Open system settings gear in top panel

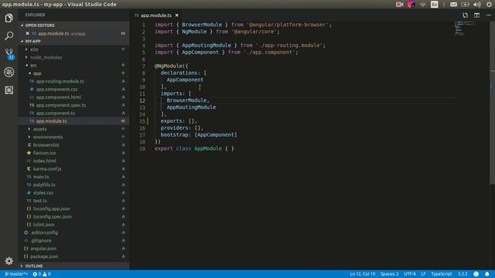(489, 5)
